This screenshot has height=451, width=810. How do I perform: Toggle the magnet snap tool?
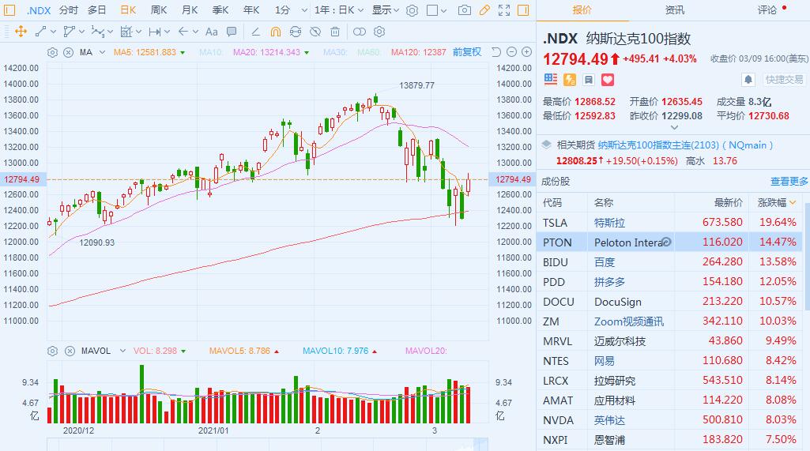[x=275, y=32]
